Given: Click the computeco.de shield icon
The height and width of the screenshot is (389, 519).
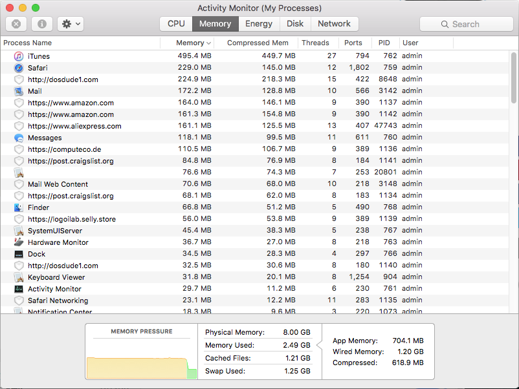Looking at the screenshot, I should pos(19,149).
